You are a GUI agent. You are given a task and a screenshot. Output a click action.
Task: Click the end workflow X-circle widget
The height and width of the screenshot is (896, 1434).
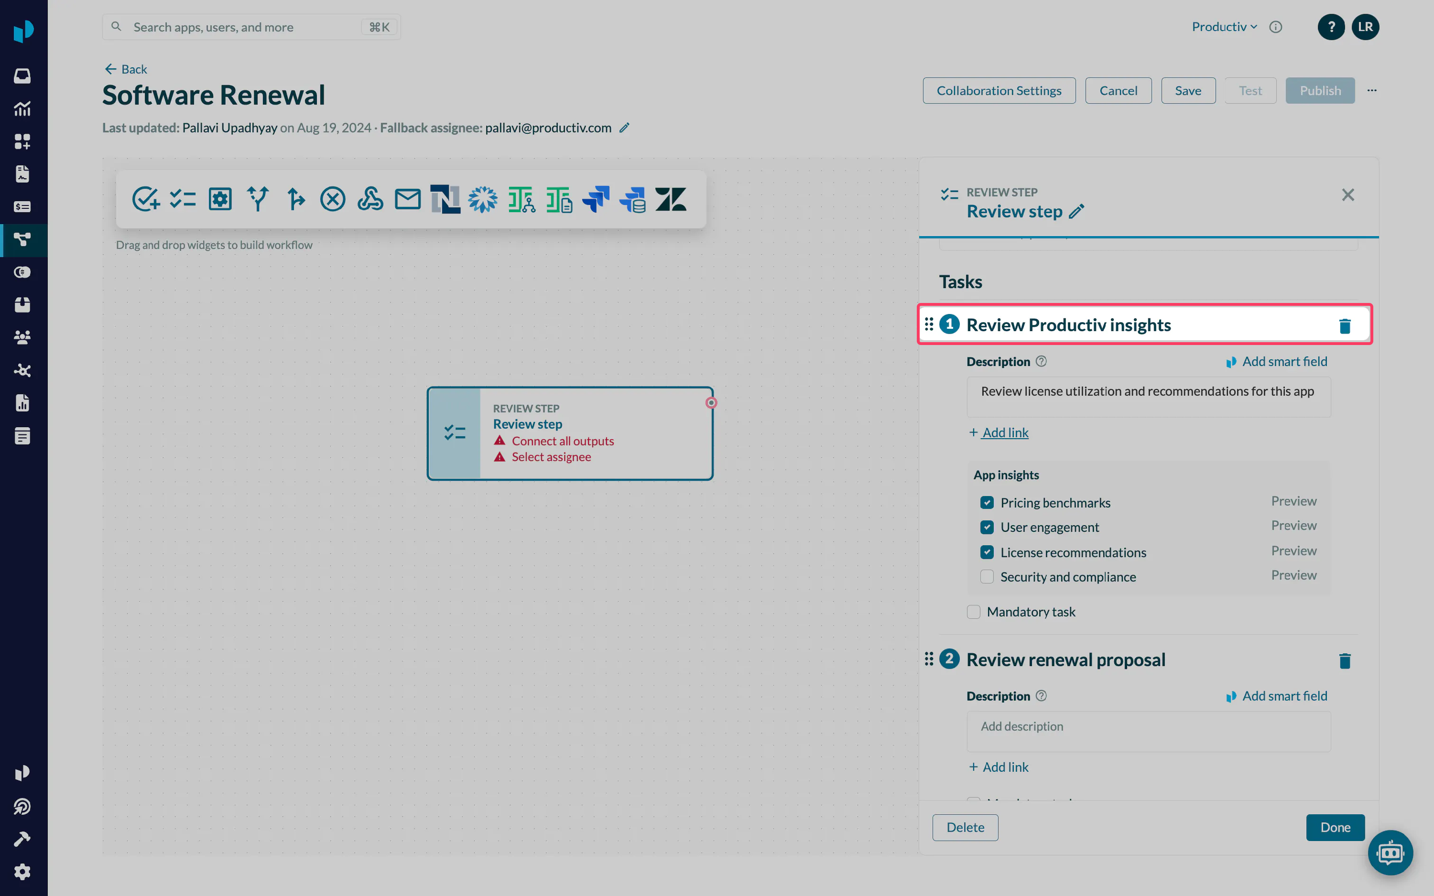click(332, 199)
